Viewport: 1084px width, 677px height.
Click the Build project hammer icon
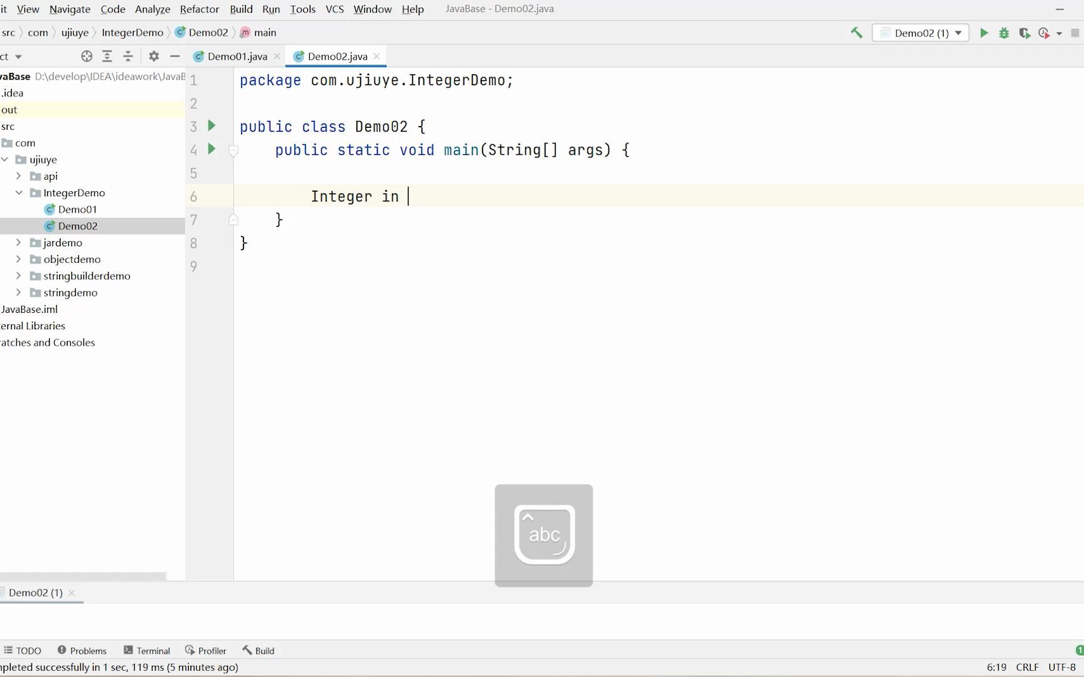[x=856, y=33]
